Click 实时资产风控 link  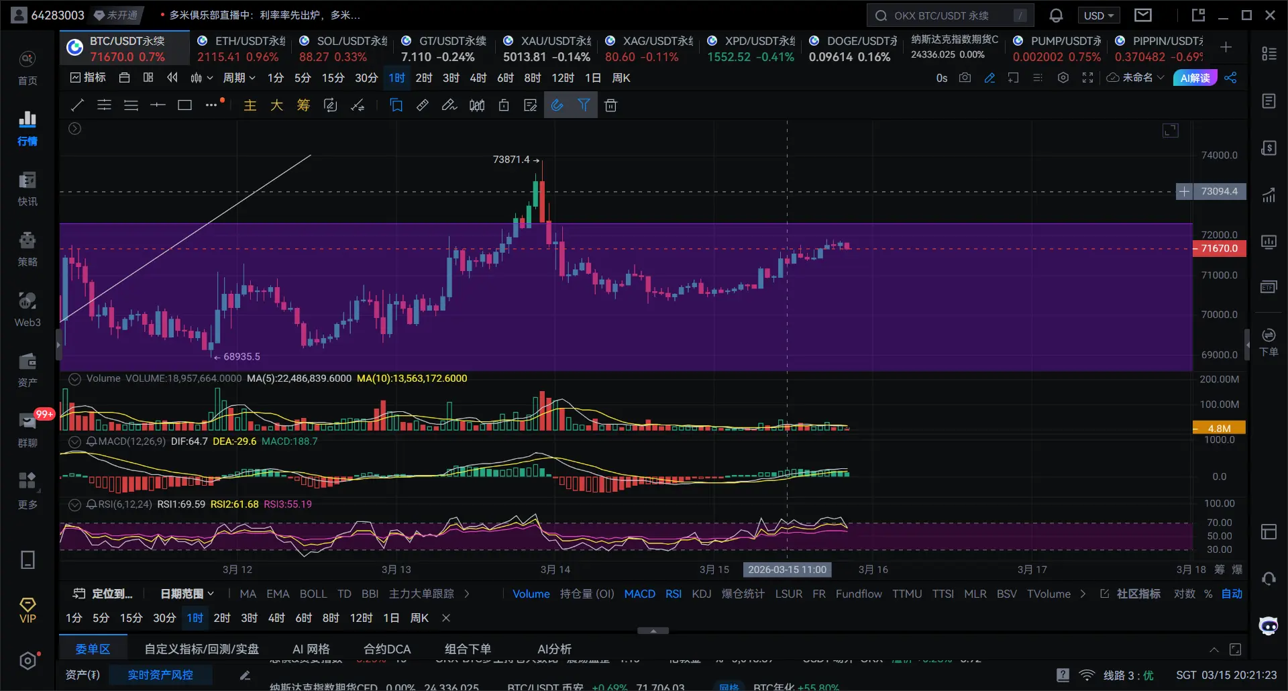coord(160,675)
